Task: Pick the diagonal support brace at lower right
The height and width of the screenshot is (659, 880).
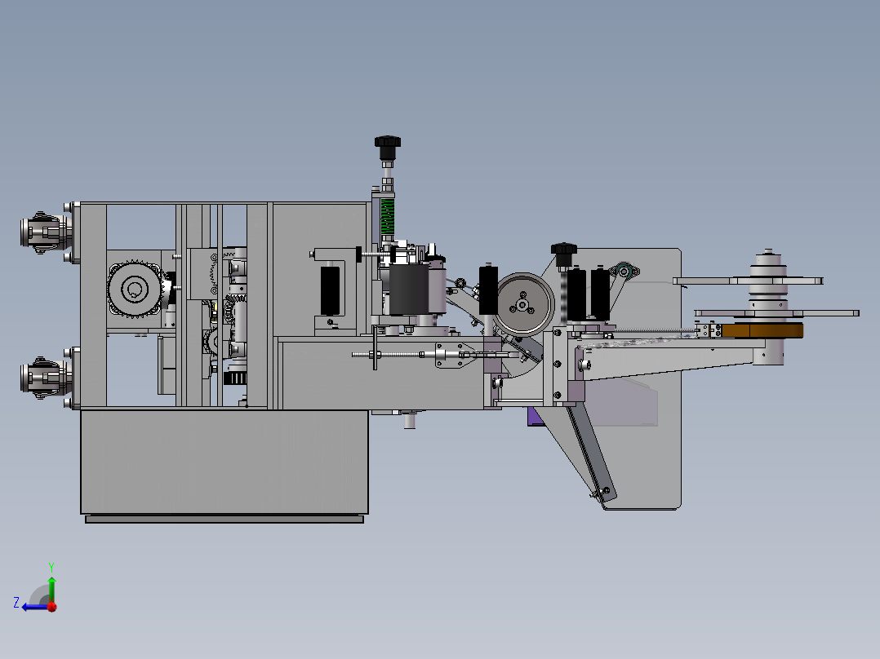Action: point(592,453)
